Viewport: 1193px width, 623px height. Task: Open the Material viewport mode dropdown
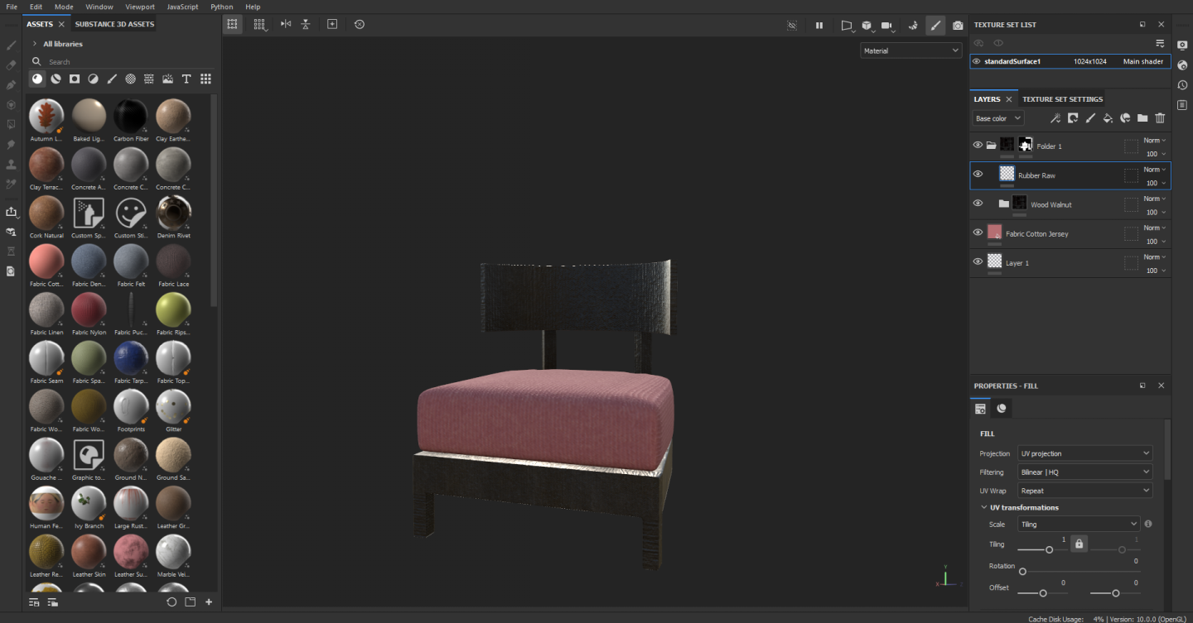[x=910, y=50]
